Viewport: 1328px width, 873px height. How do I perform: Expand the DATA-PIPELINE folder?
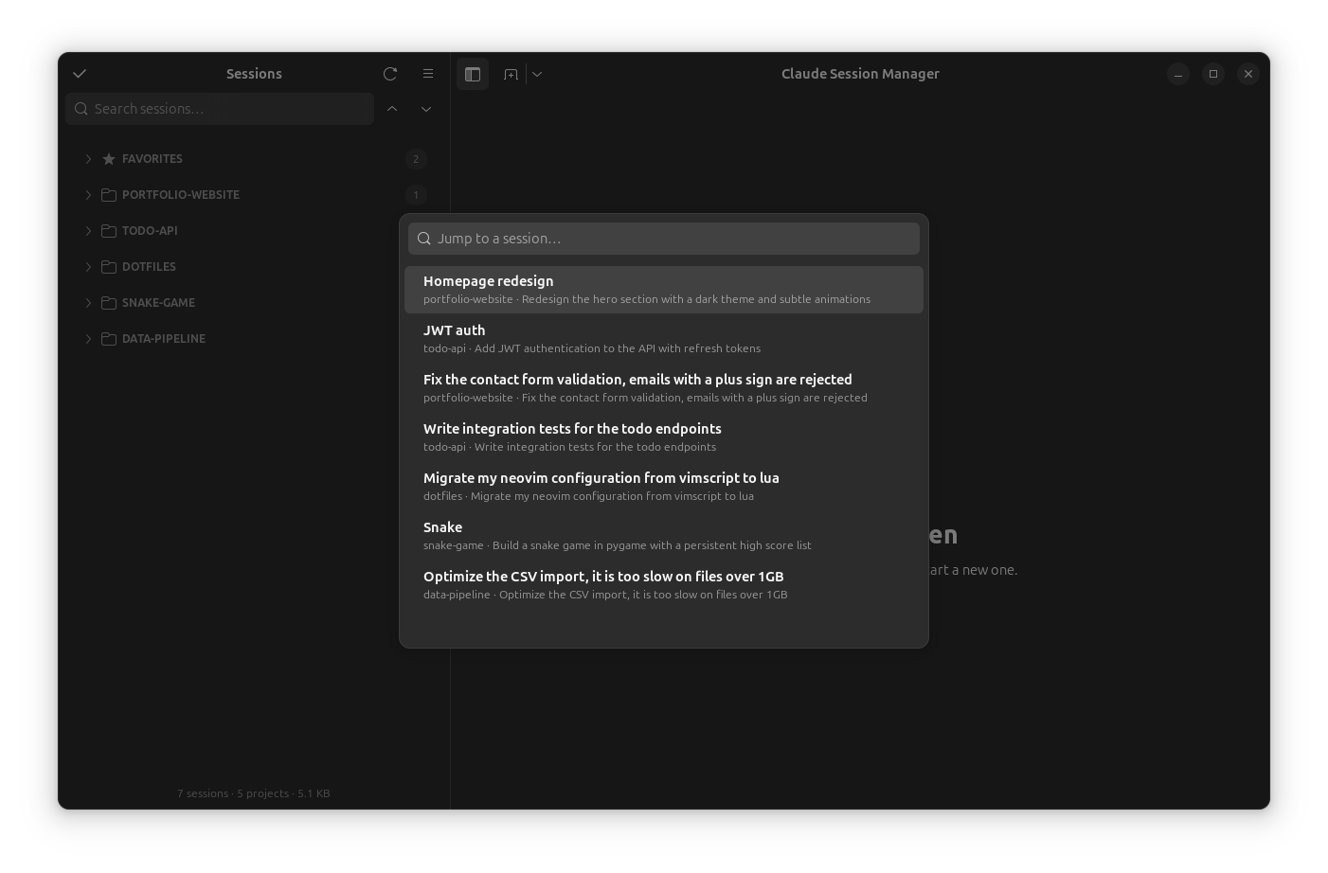[88, 339]
